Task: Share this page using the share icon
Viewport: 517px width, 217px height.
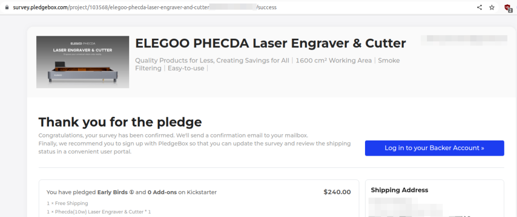Action: point(479,7)
